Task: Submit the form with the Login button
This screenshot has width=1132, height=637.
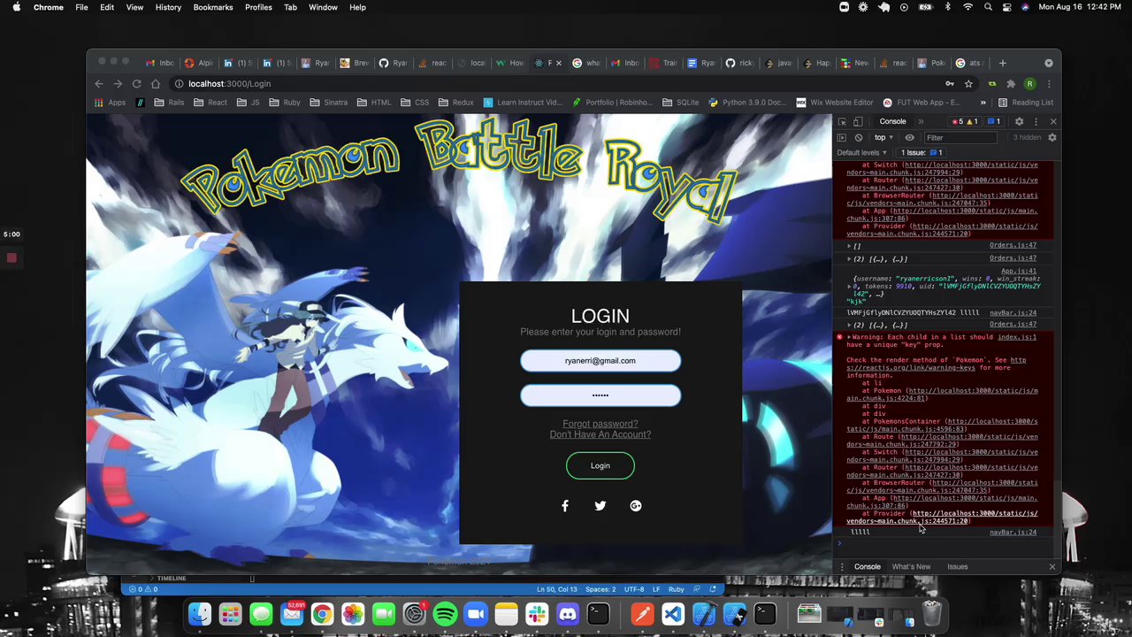Action: click(600, 466)
